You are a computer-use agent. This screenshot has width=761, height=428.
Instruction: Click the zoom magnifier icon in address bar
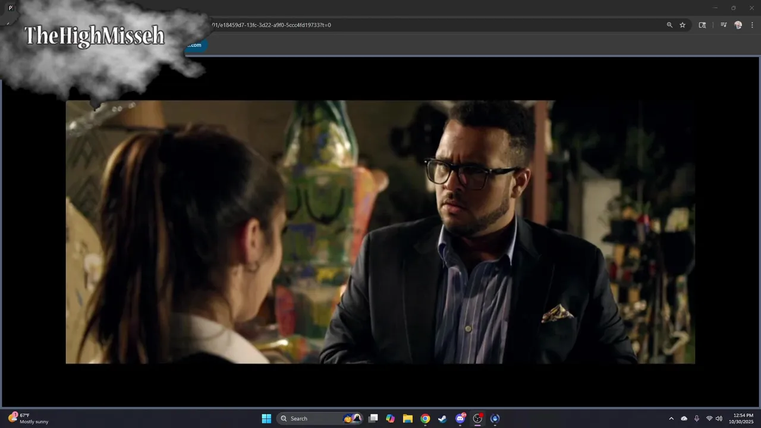click(669, 25)
